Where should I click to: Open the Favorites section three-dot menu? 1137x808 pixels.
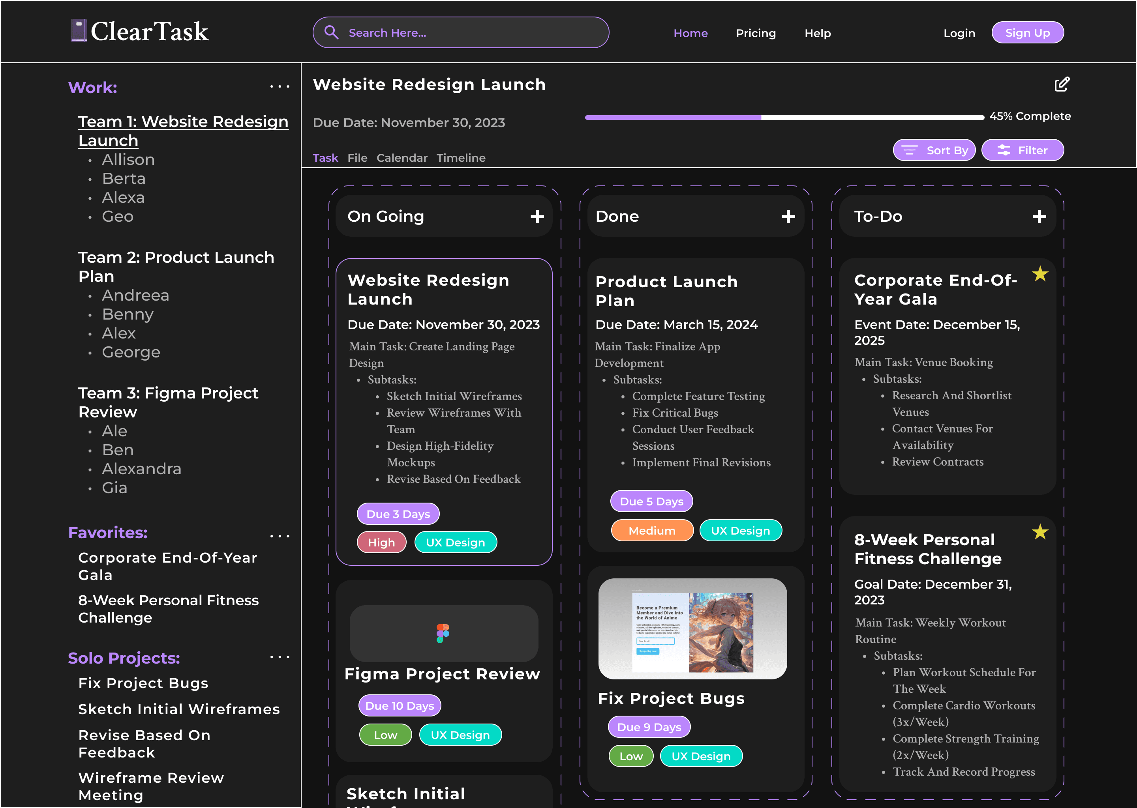coord(280,536)
